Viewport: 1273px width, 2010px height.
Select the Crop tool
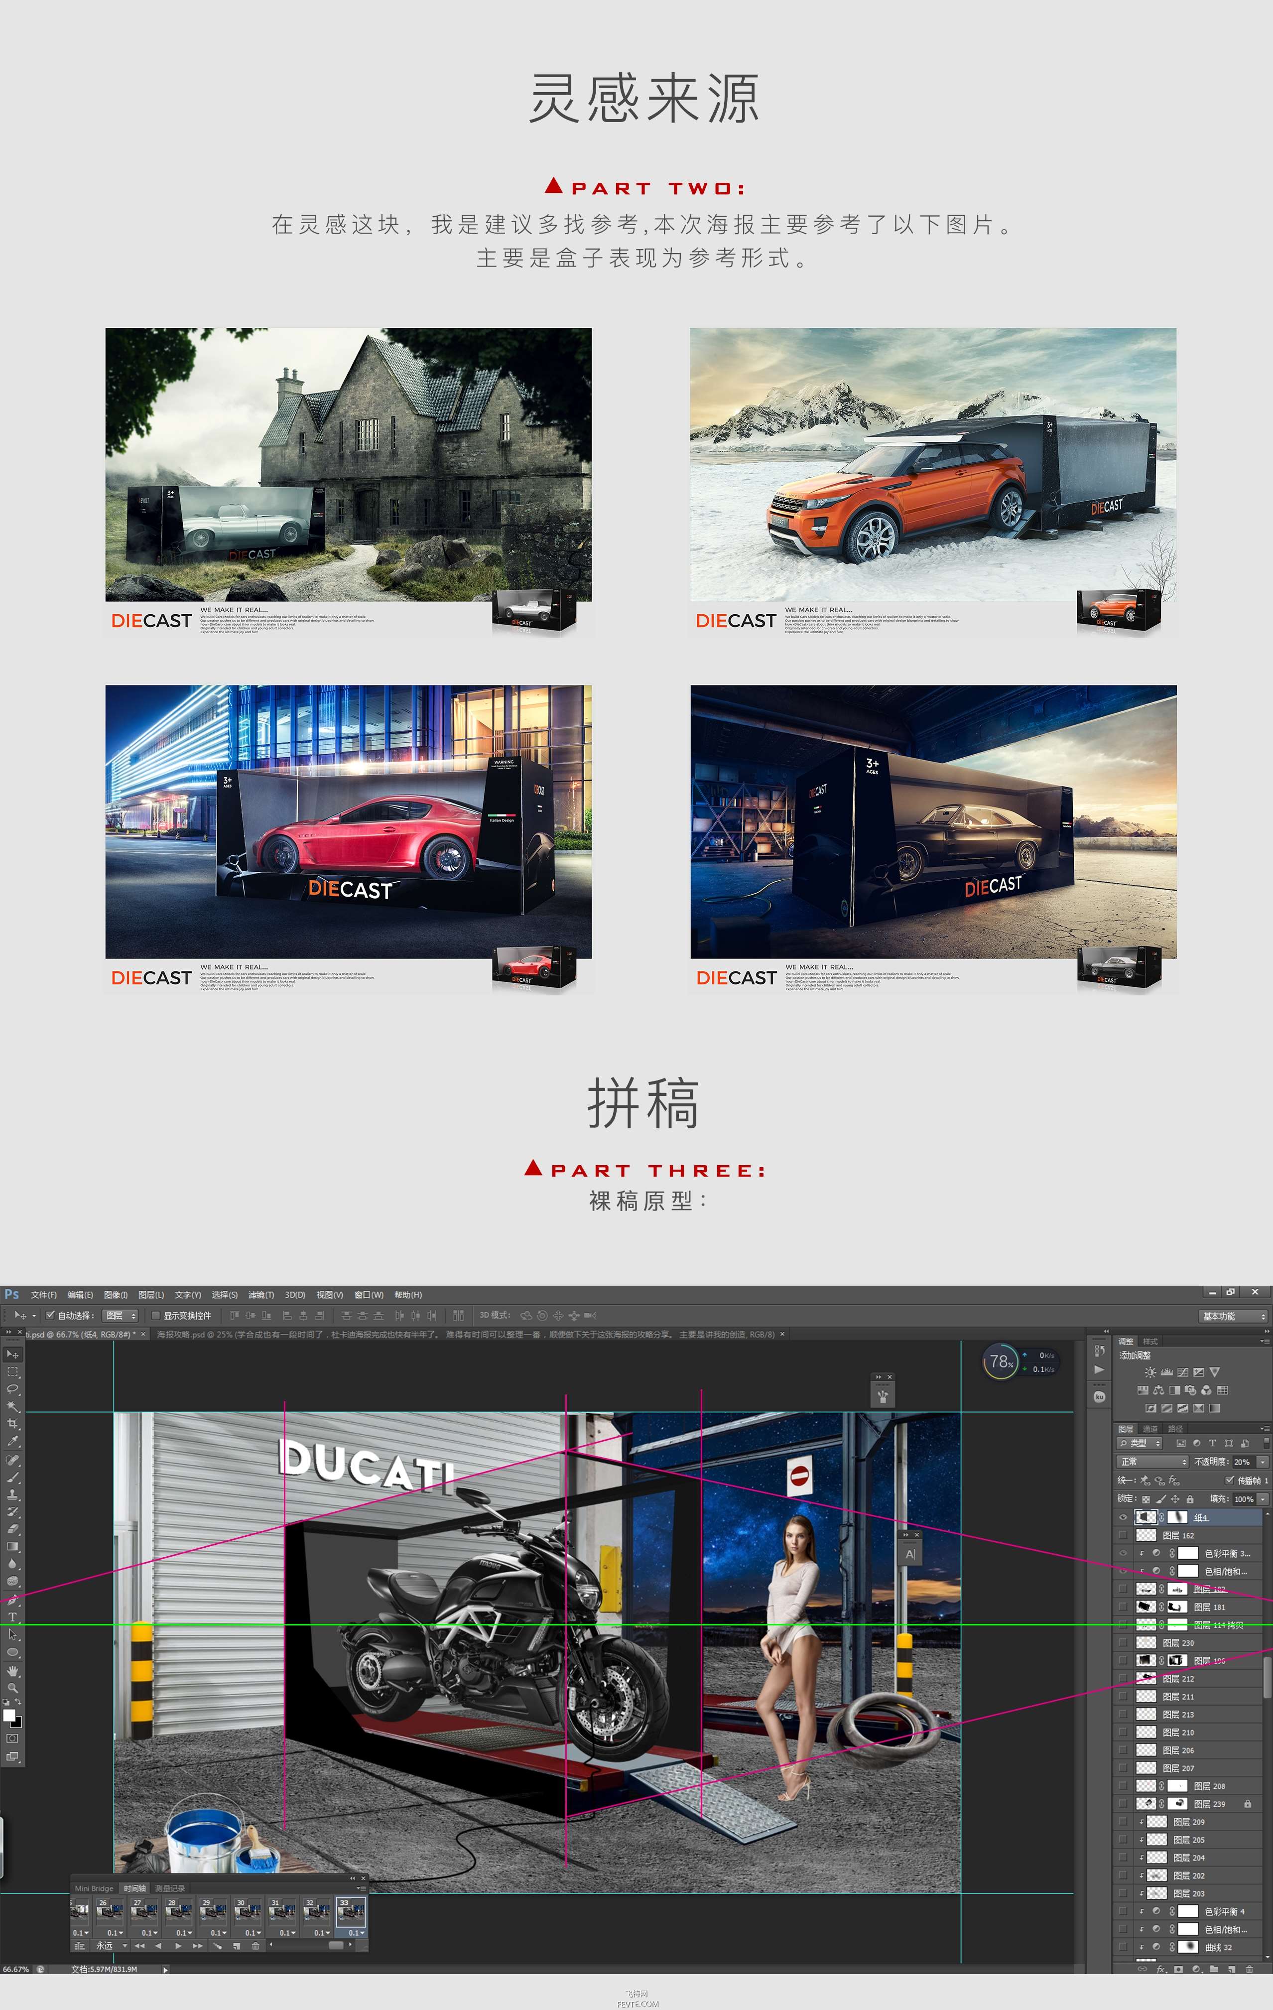[12, 1424]
